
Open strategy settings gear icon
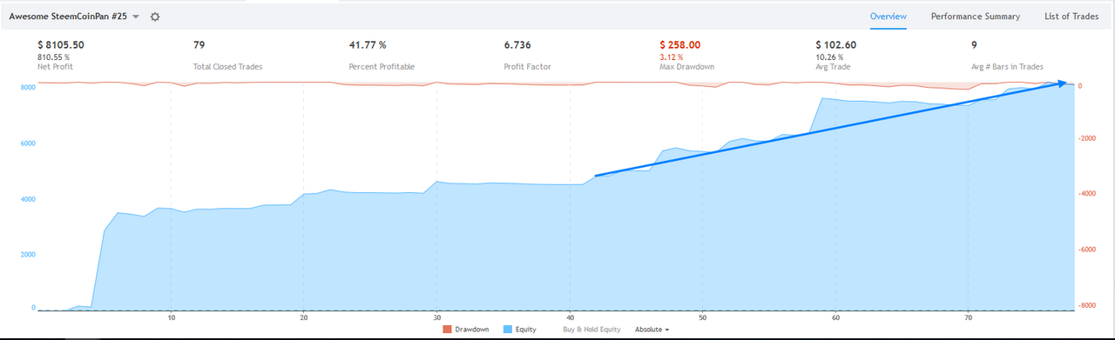tap(155, 17)
